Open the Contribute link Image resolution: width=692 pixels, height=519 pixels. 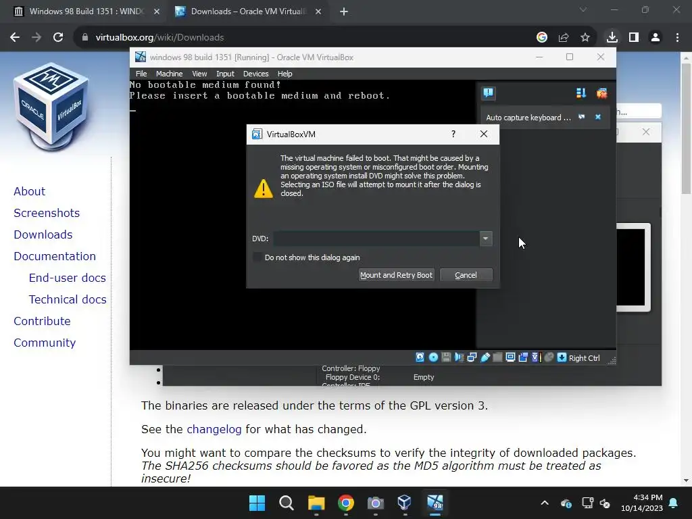tap(42, 321)
